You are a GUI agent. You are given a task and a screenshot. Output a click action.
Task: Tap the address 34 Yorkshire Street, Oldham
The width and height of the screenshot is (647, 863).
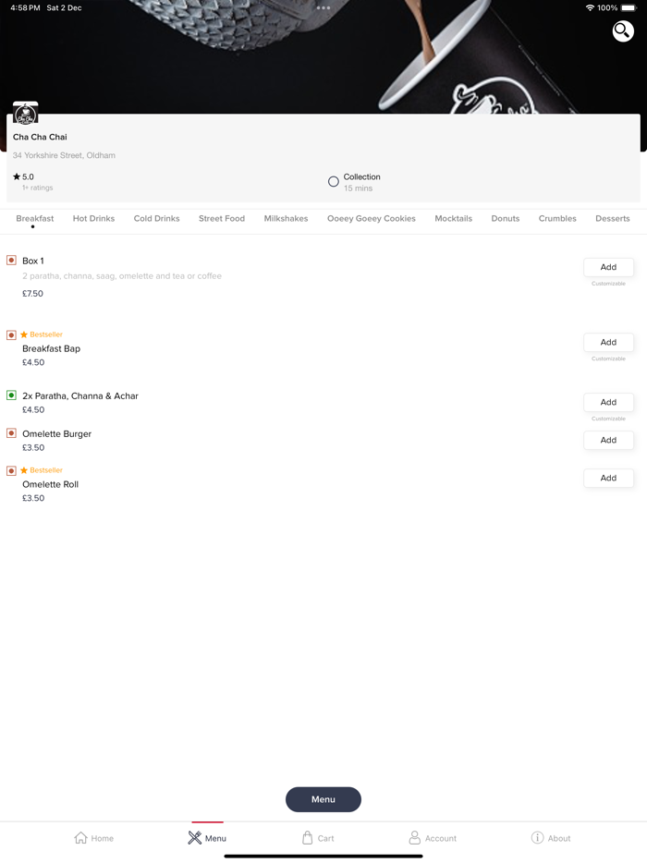point(64,155)
